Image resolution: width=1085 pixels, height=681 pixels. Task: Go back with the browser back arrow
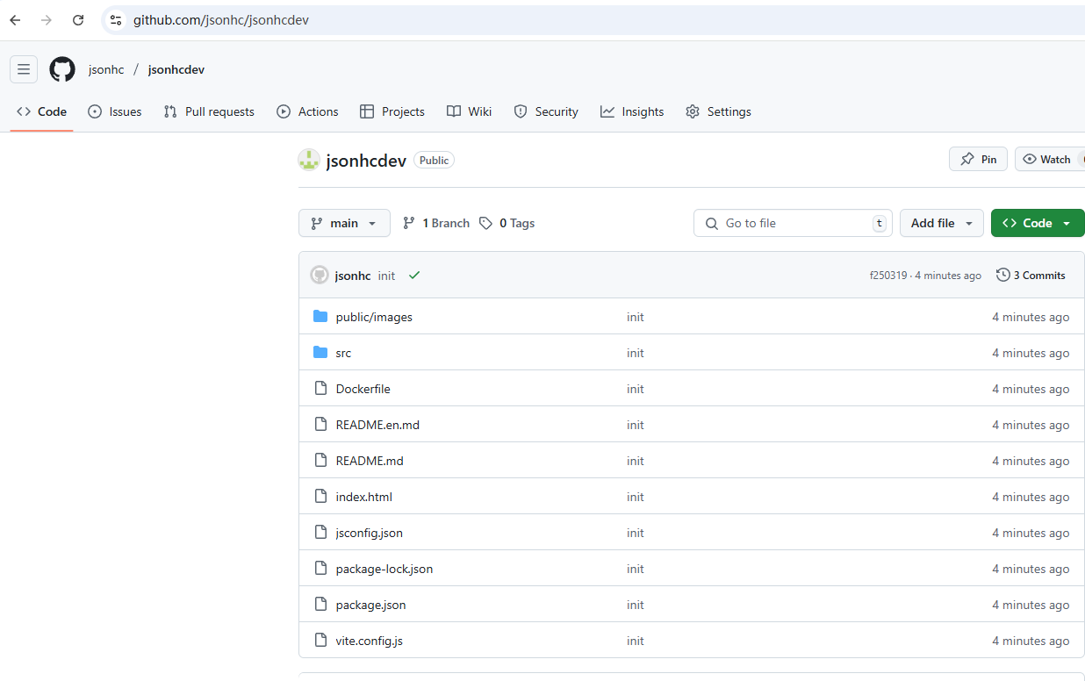tap(15, 20)
